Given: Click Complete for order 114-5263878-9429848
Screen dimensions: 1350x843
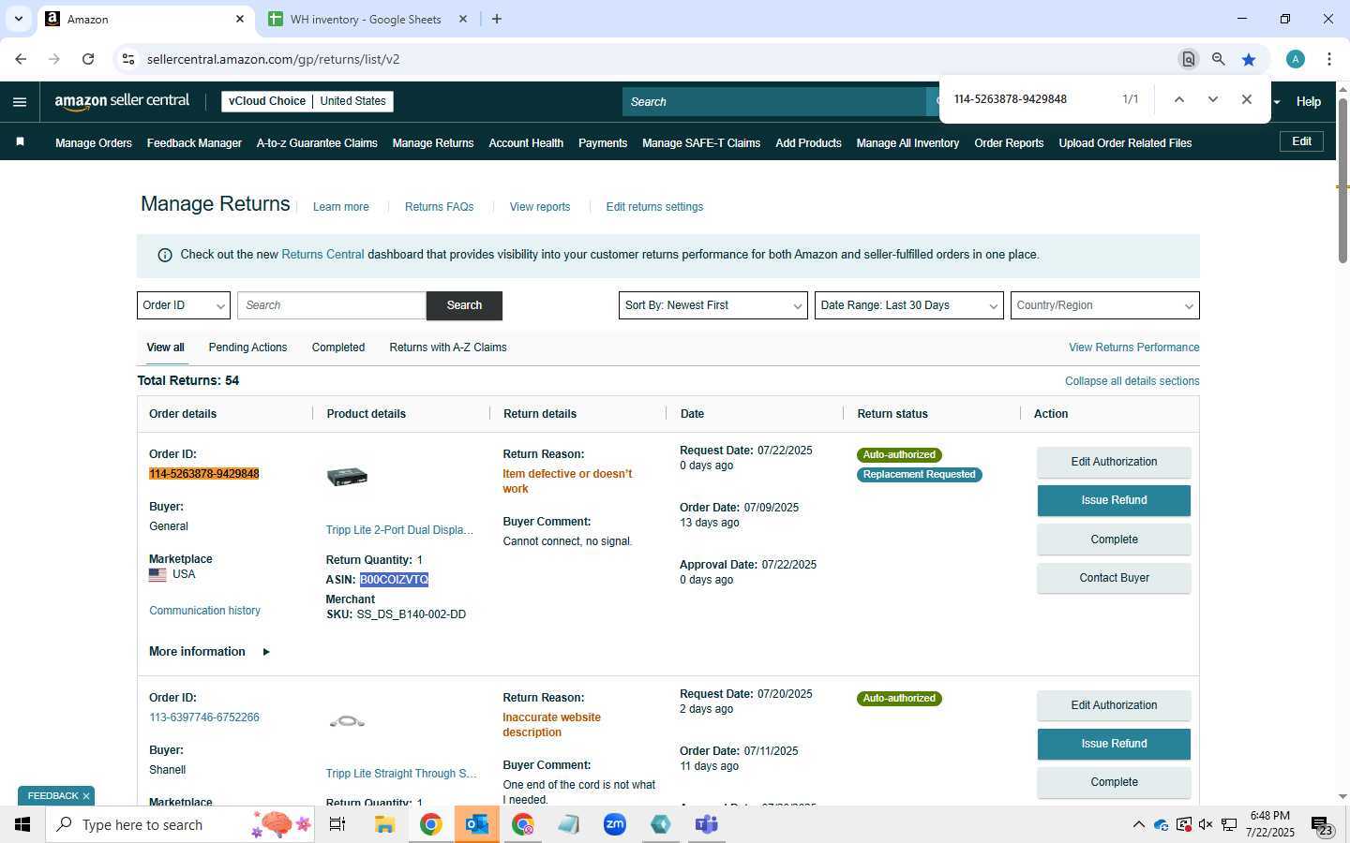Looking at the screenshot, I should coord(1114,540).
